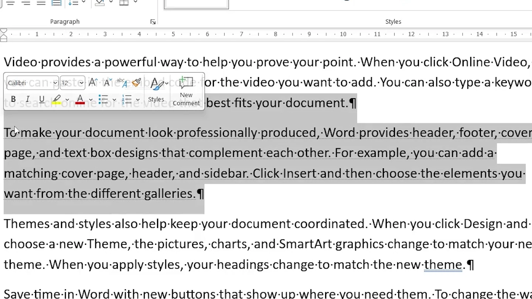Click the word "coordinated" in the Themes paragraph
This screenshot has width=532, height=299.
pyautogui.click(x=330, y=224)
